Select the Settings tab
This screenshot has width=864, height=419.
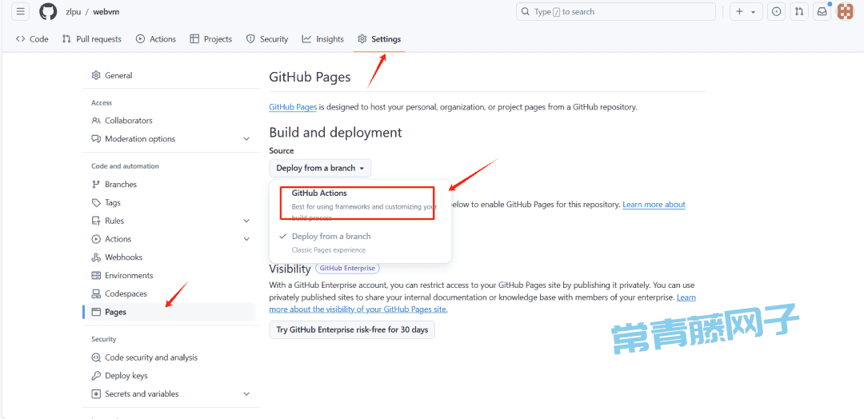[x=379, y=39]
